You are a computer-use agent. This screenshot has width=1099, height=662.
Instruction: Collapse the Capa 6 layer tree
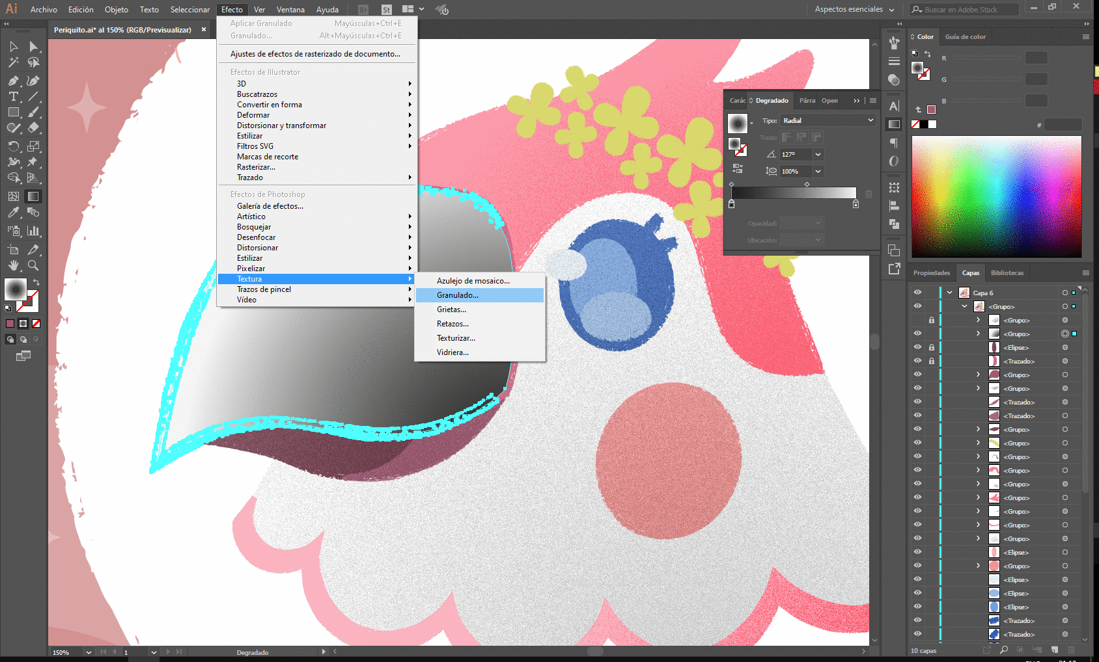tap(949, 293)
